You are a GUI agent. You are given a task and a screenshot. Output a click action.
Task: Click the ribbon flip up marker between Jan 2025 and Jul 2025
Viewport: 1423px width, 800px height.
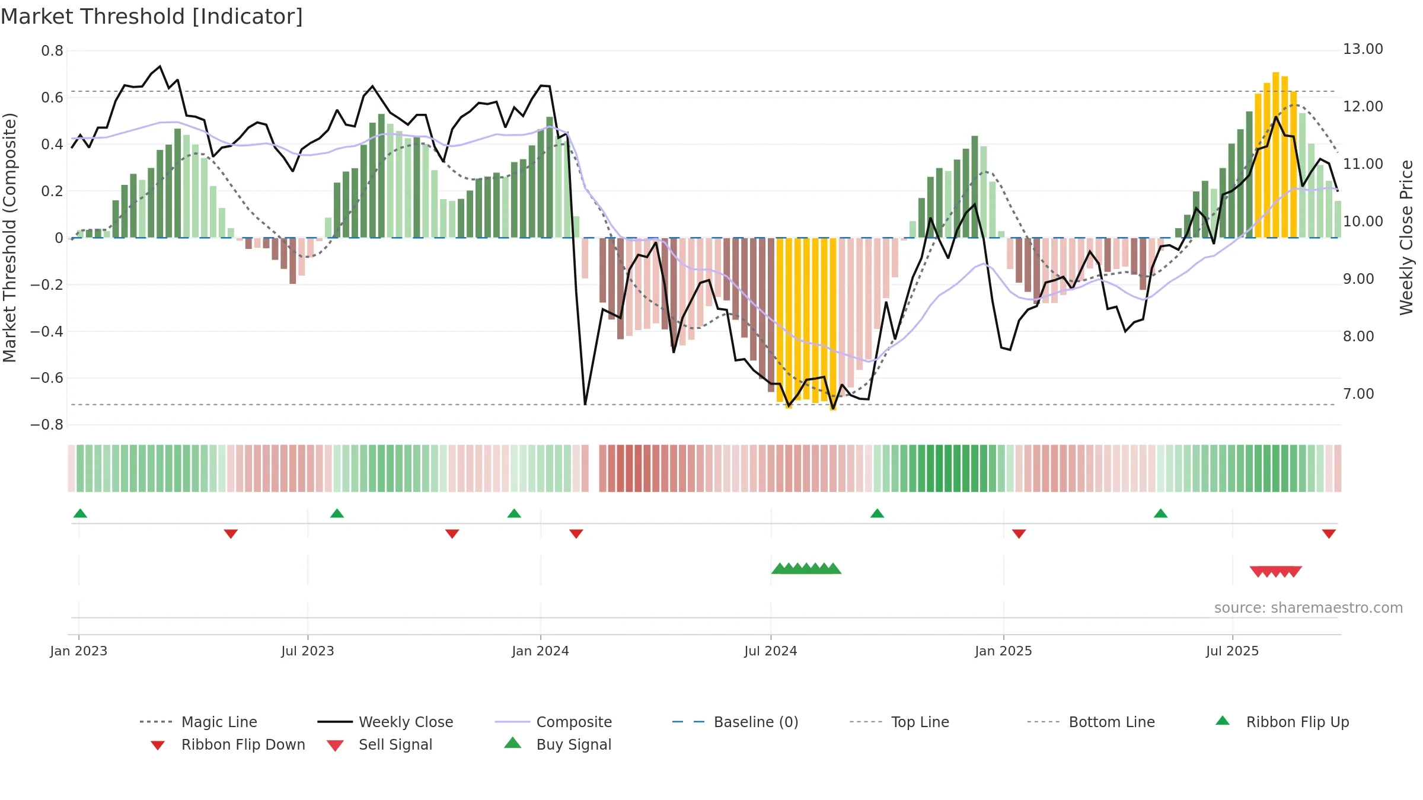click(x=1160, y=513)
